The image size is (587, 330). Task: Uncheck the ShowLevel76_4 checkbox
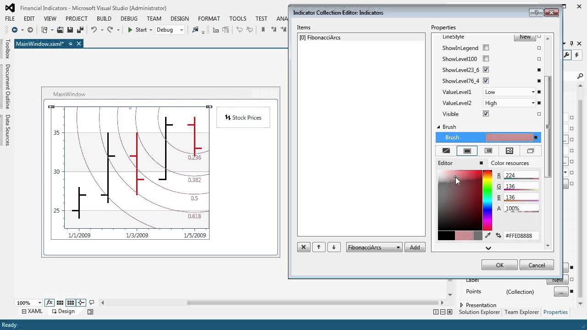[x=486, y=81]
